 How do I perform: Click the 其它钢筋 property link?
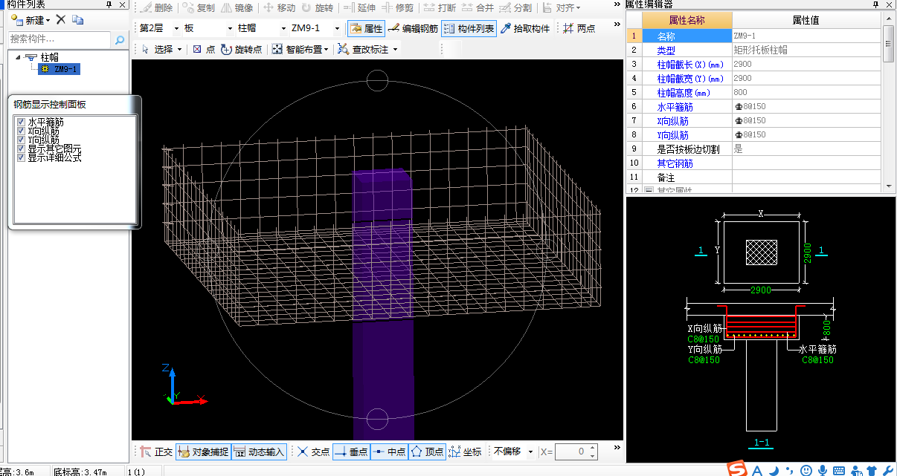(x=675, y=163)
